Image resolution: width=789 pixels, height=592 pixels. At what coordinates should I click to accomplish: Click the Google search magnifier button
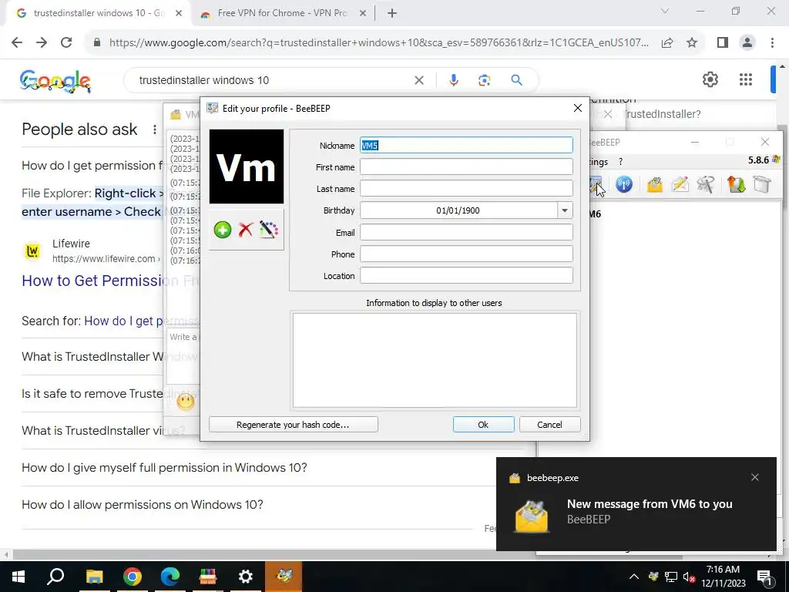517,80
